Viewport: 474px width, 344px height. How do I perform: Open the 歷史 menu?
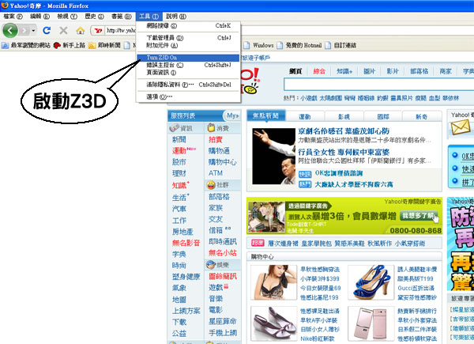[94, 17]
